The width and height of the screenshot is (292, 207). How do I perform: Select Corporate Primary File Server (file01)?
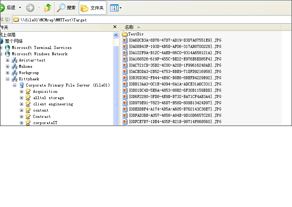68,85
